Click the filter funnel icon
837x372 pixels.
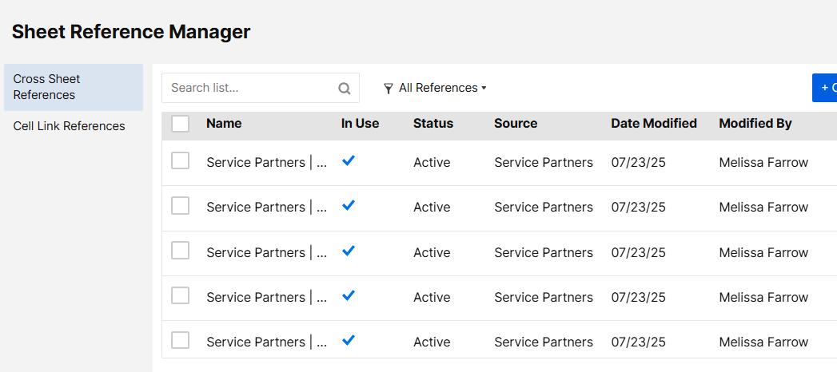[x=389, y=89]
